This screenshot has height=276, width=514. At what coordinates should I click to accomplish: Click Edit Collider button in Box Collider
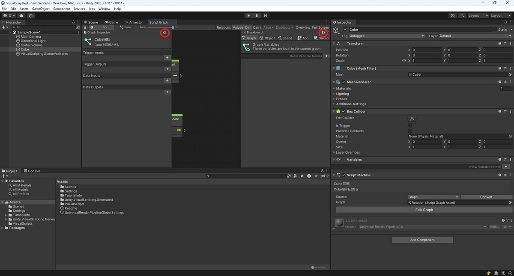[412, 119]
